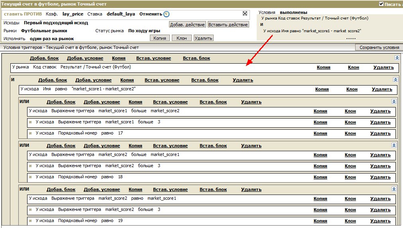Click Удалить for market_score2 равно market_score1 row
Viewport: 403px width, 228px height.
(380, 199)
